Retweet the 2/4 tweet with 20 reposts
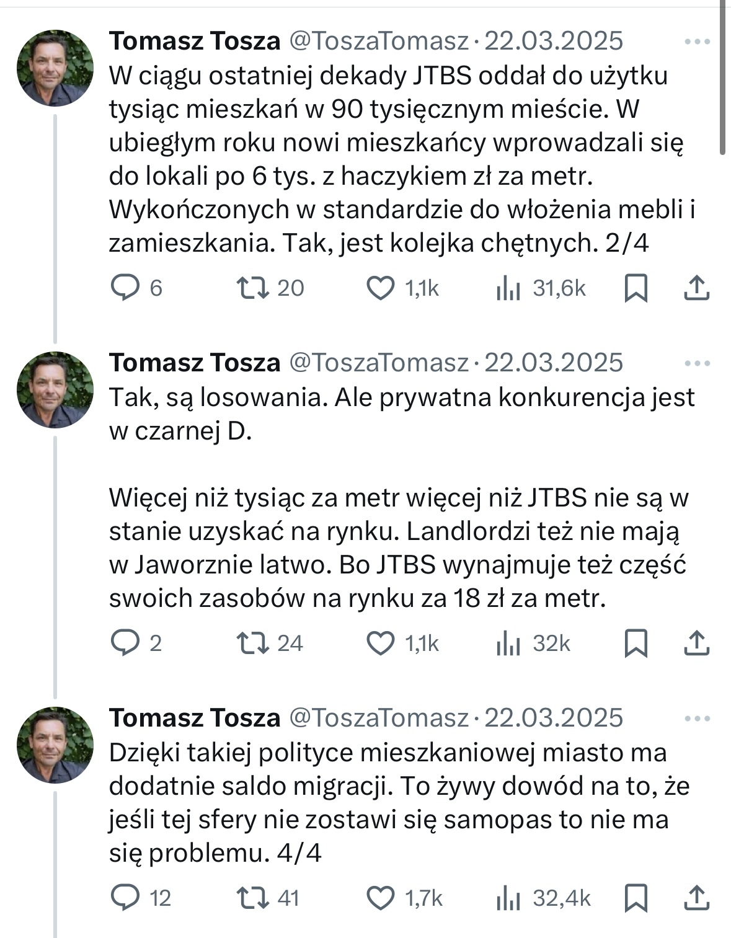 point(253,288)
